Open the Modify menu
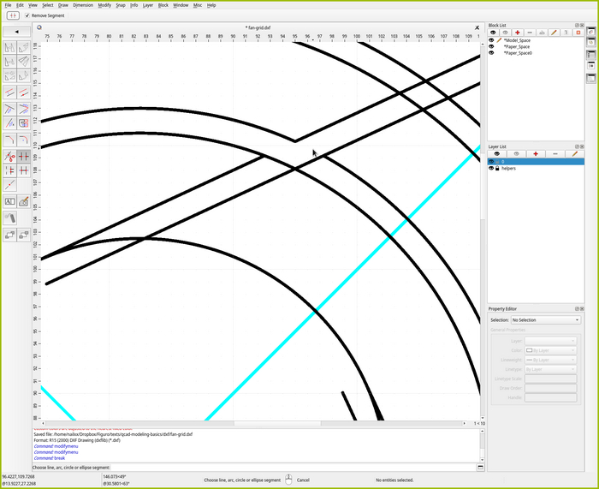The width and height of the screenshot is (599, 489). coord(104,5)
